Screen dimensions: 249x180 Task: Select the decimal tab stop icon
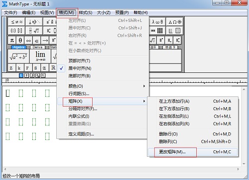click(43, 75)
